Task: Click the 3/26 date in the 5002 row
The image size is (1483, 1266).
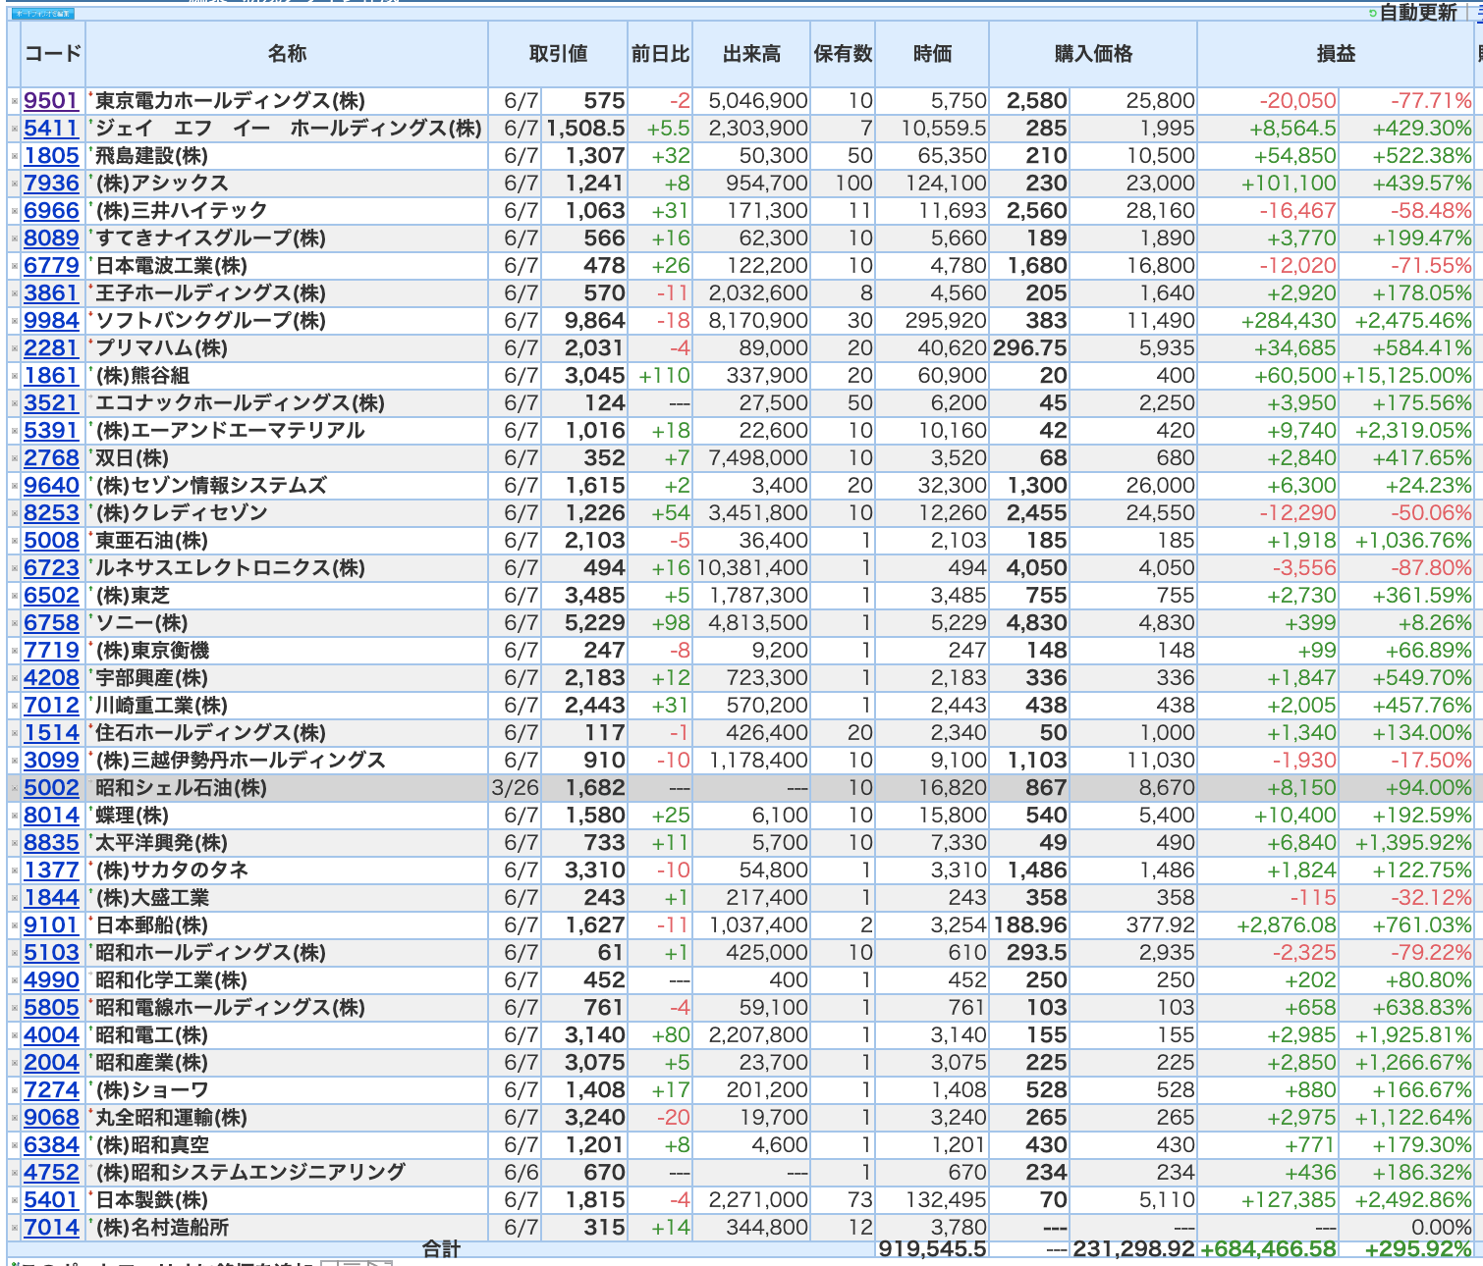Action: coord(515,788)
